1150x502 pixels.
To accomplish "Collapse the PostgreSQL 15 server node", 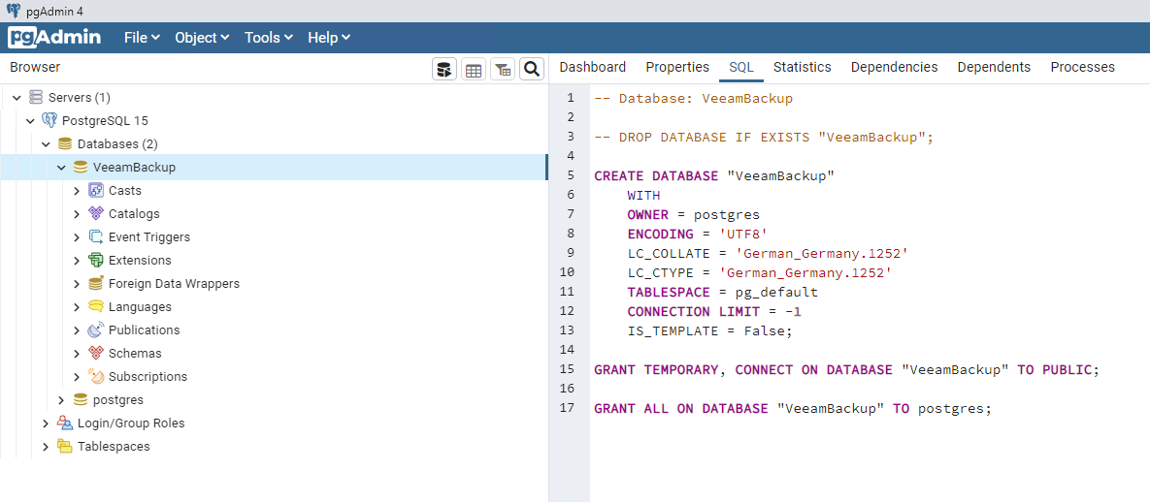I will 31,121.
